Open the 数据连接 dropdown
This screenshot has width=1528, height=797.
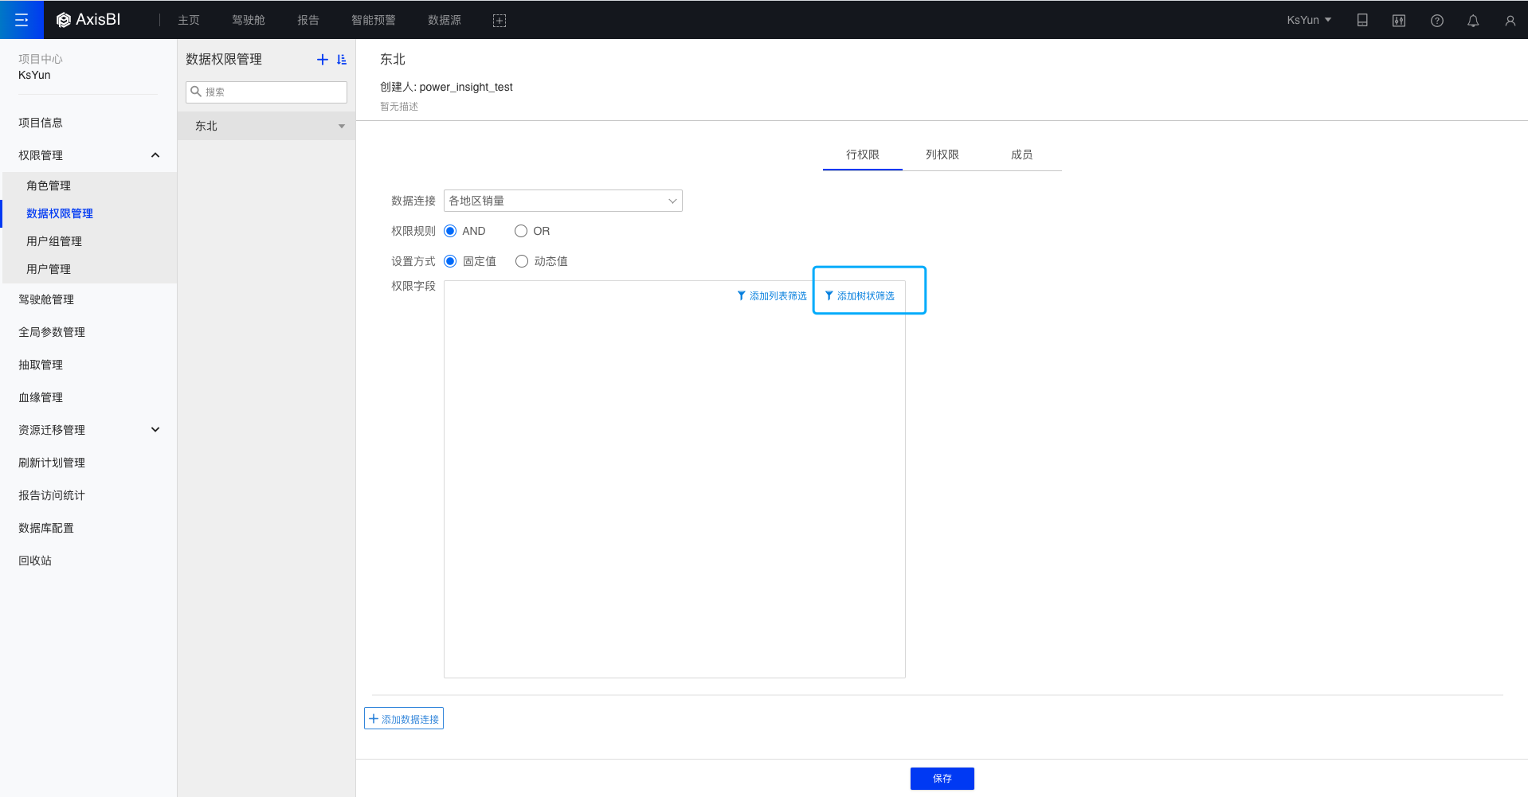[562, 201]
